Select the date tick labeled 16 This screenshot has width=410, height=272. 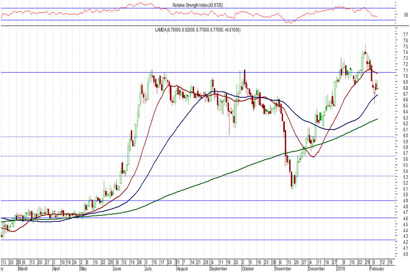click(x=259, y=262)
